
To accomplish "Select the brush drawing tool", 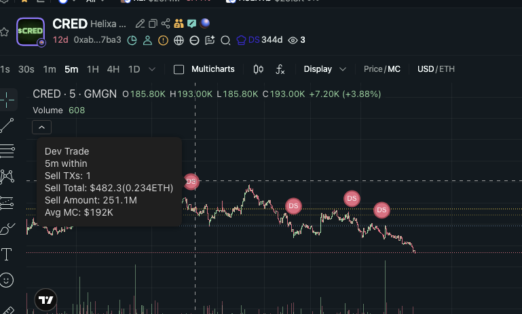I will coord(7,229).
